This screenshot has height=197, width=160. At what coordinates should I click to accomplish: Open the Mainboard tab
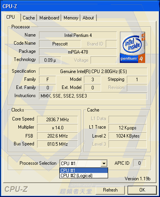(x=49, y=18)
